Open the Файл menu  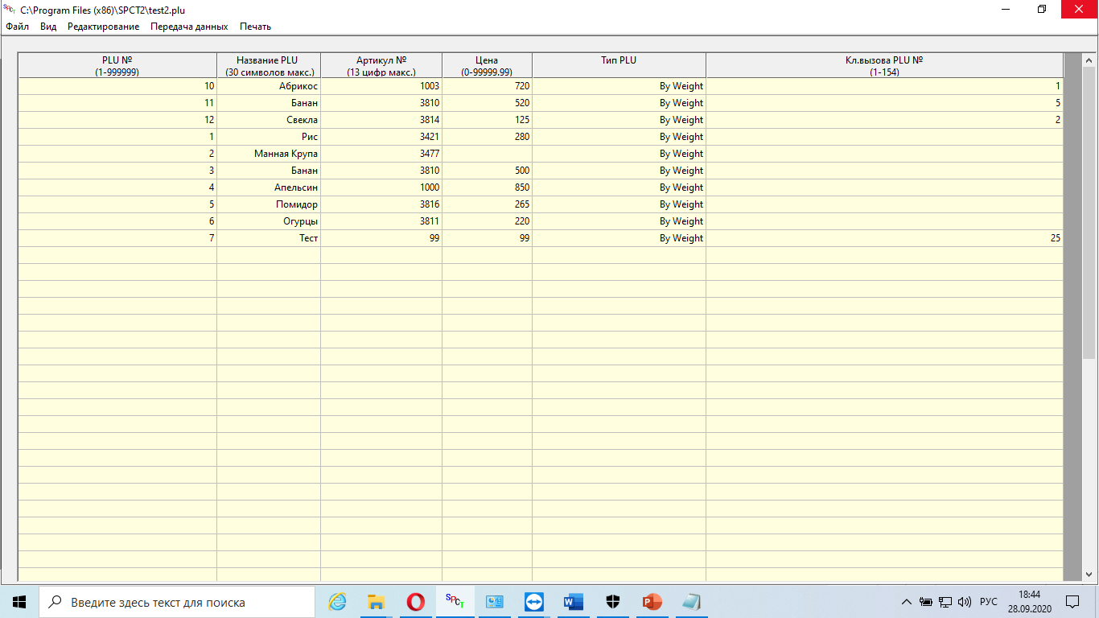click(17, 27)
